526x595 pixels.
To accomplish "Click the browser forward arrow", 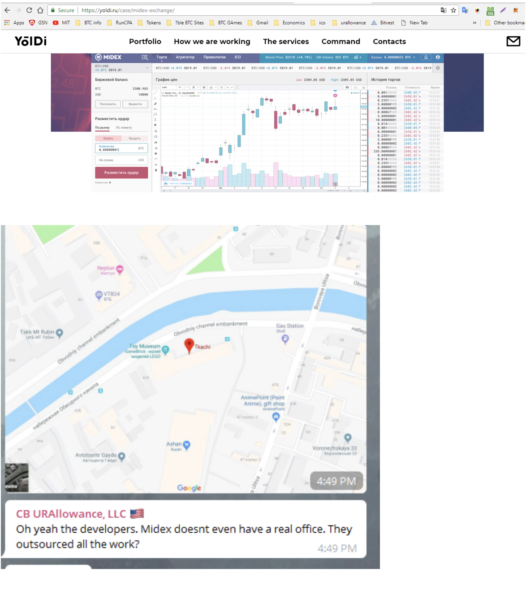I will tap(18, 10).
